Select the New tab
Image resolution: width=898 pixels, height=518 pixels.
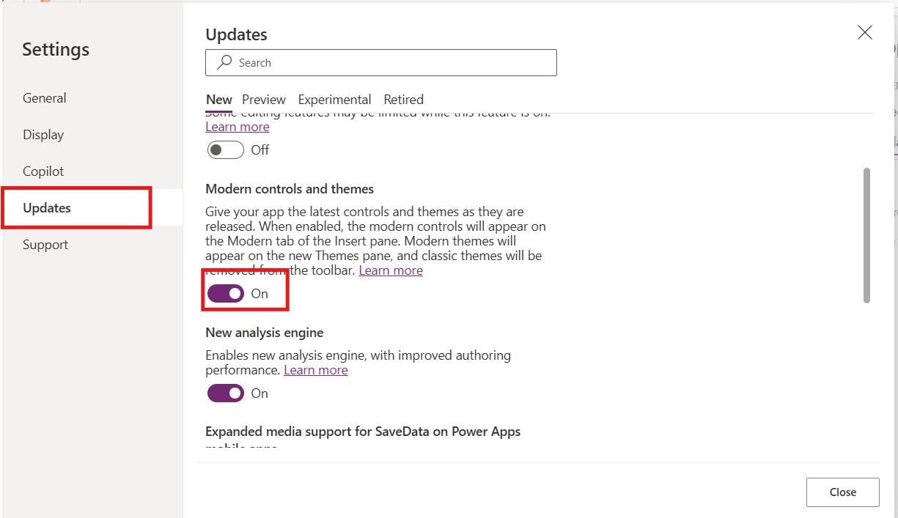coord(218,100)
